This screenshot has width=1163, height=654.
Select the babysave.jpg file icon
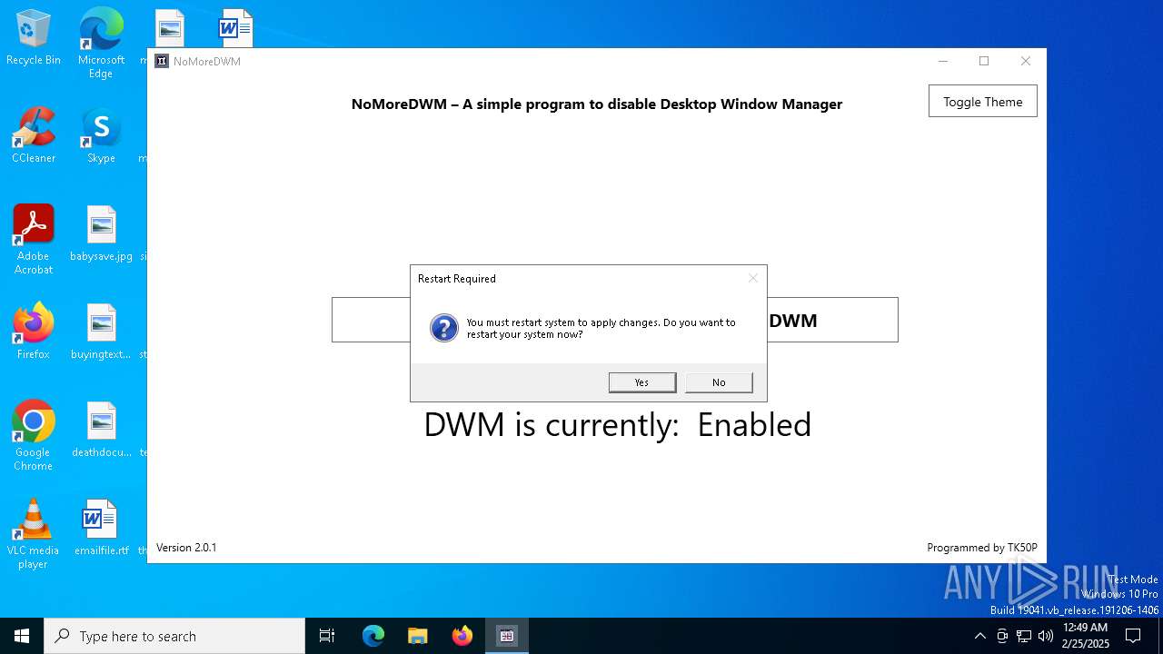(x=101, y=234)
